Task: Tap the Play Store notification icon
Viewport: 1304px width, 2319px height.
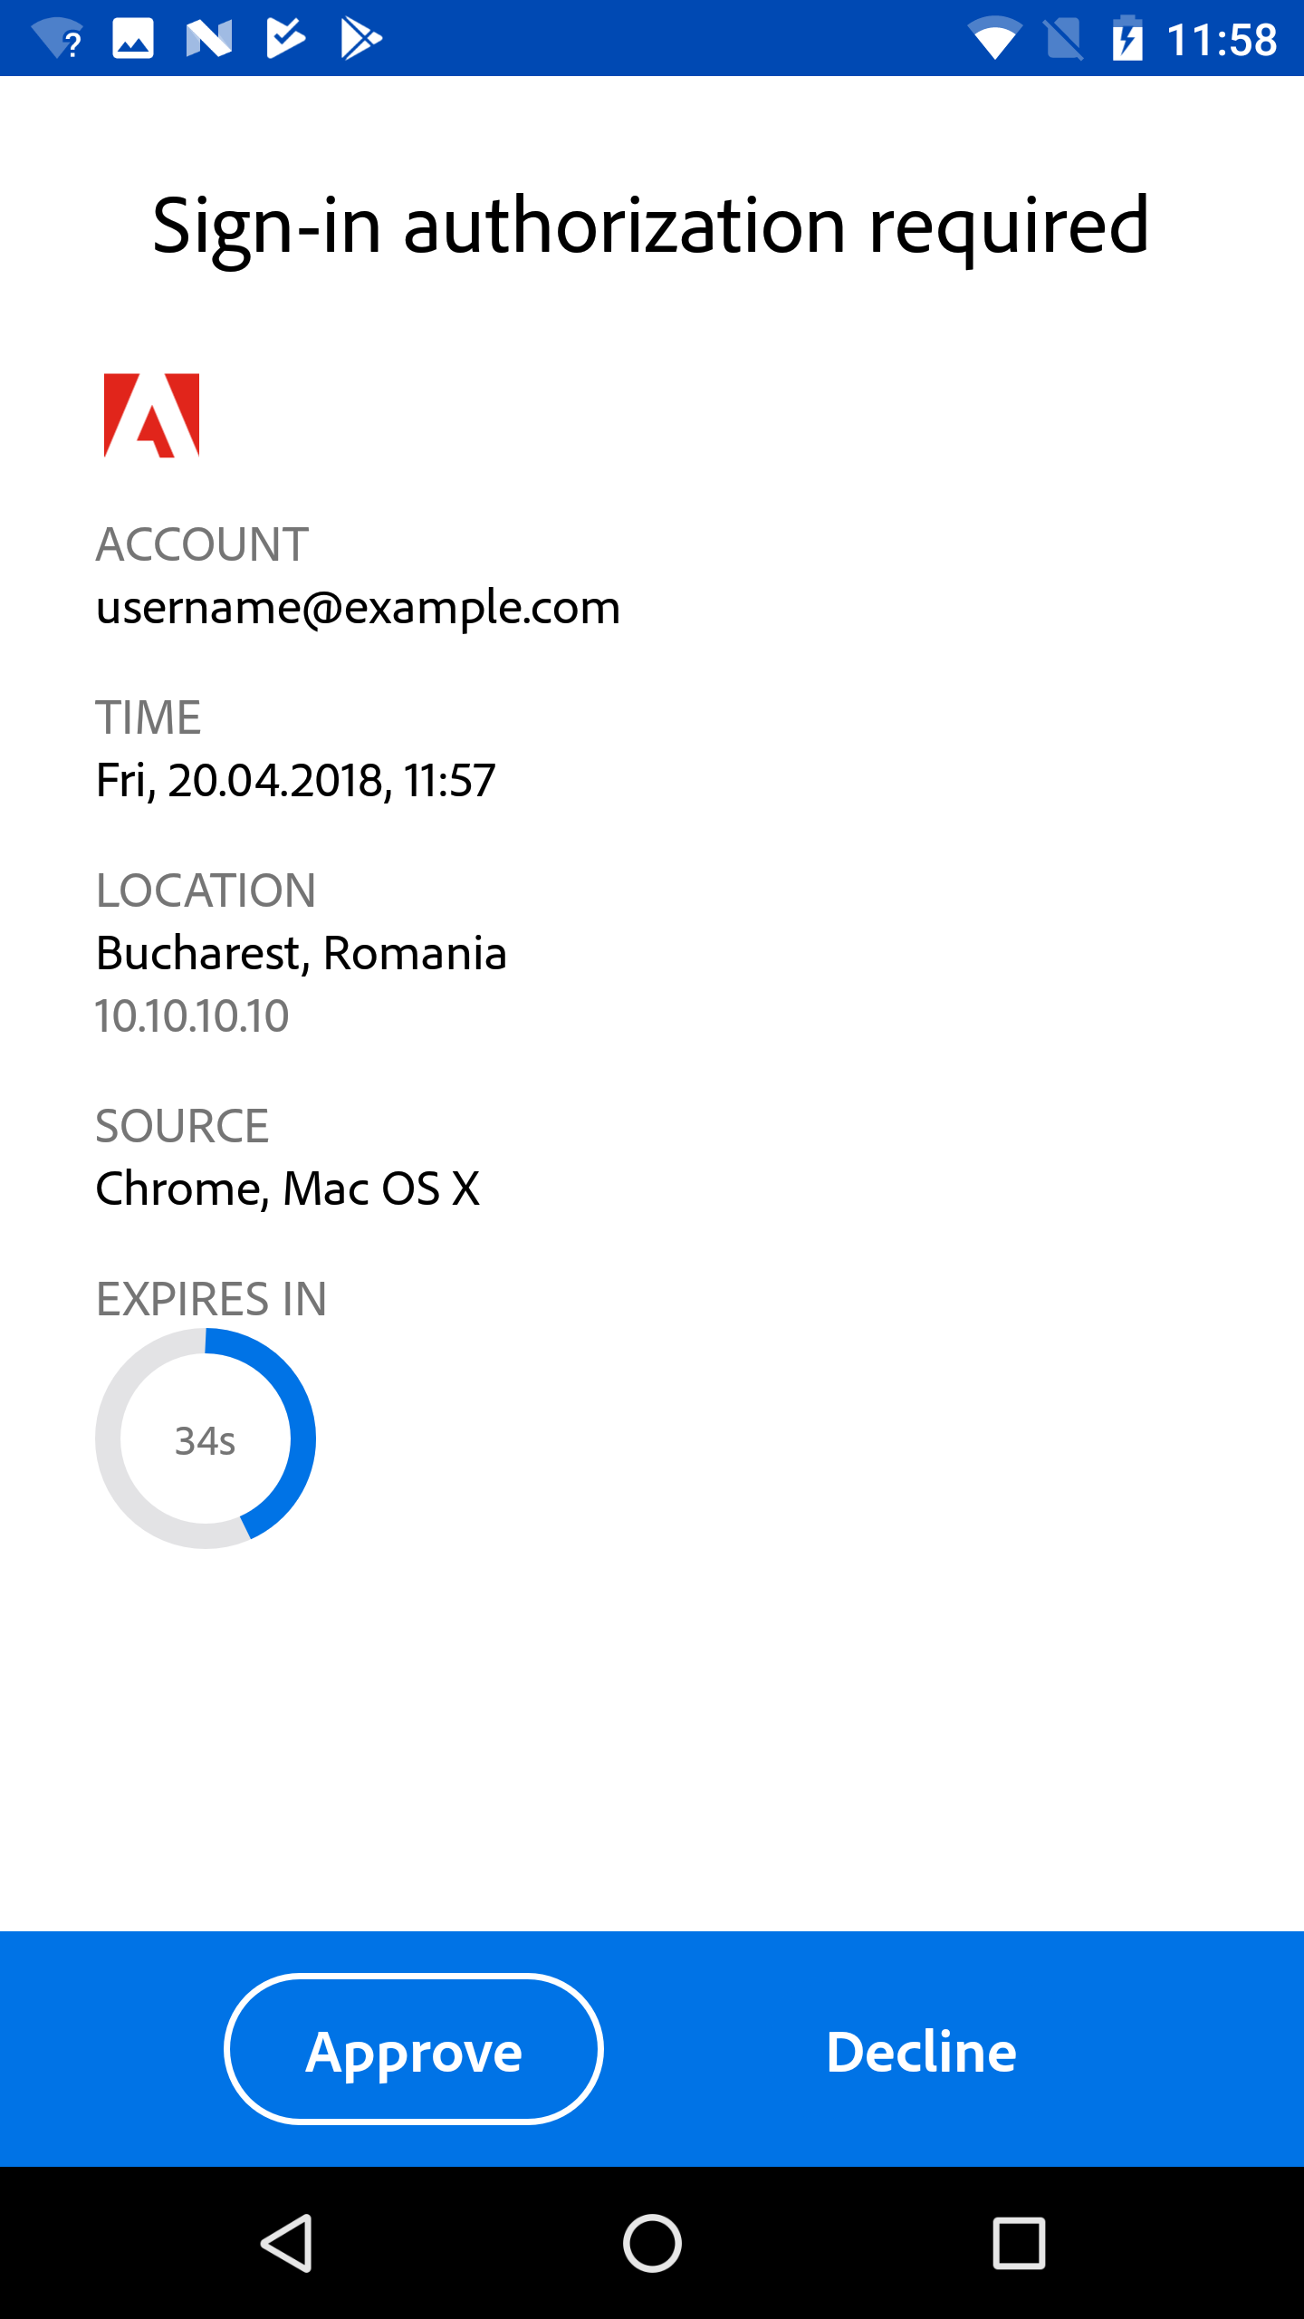Action: pyautogui.click(x=361, y=39)
